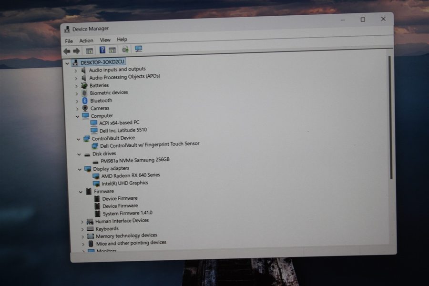Select PM981a NVMe Samsung 256GB drive
429x286 pixels.
click(135, 160)
